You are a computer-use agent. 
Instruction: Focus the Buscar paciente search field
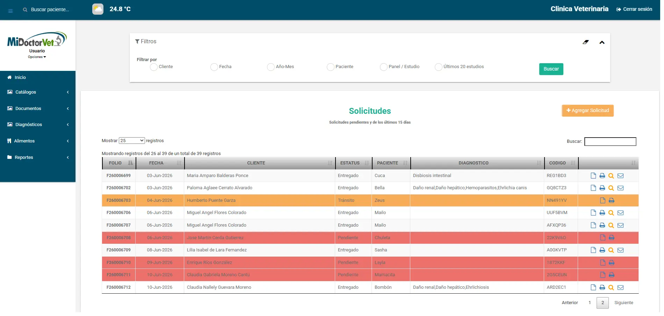point(50,10)
